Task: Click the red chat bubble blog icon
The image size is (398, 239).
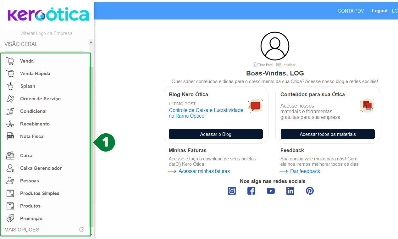Action: [x=255, y=105]
